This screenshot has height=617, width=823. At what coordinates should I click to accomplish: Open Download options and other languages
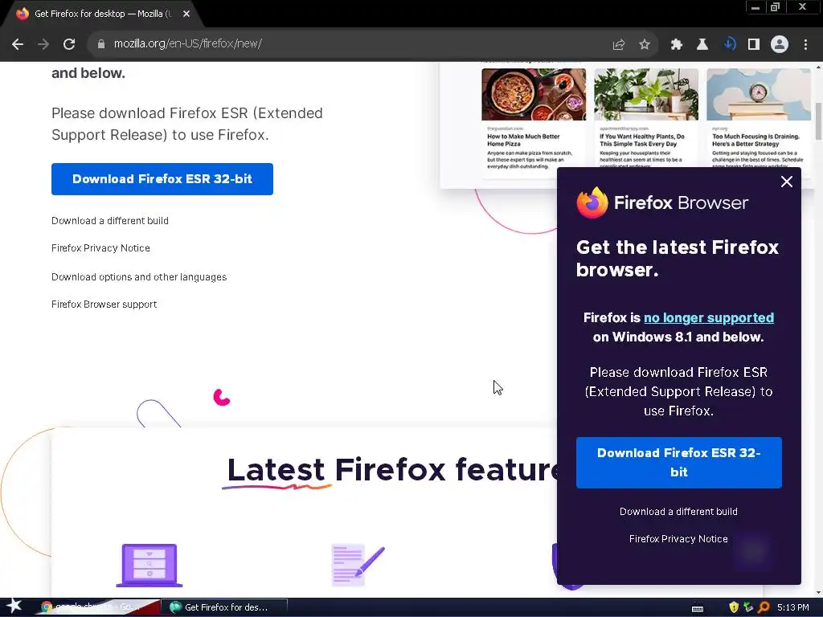[139, 277]
